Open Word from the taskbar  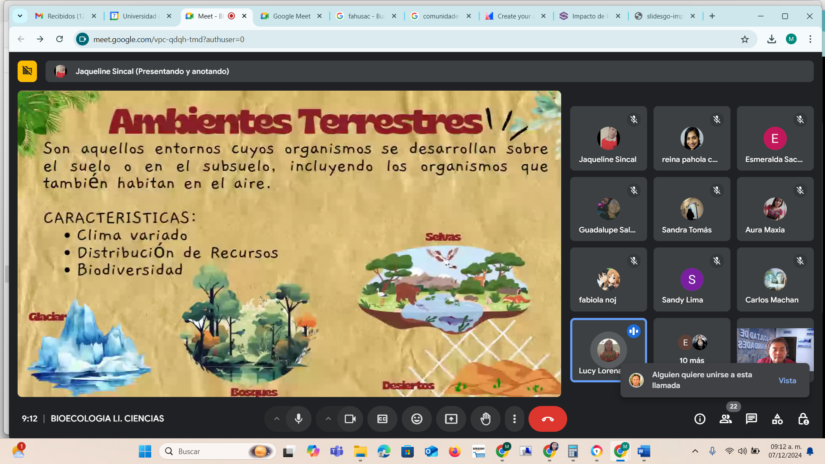(644, 451)
